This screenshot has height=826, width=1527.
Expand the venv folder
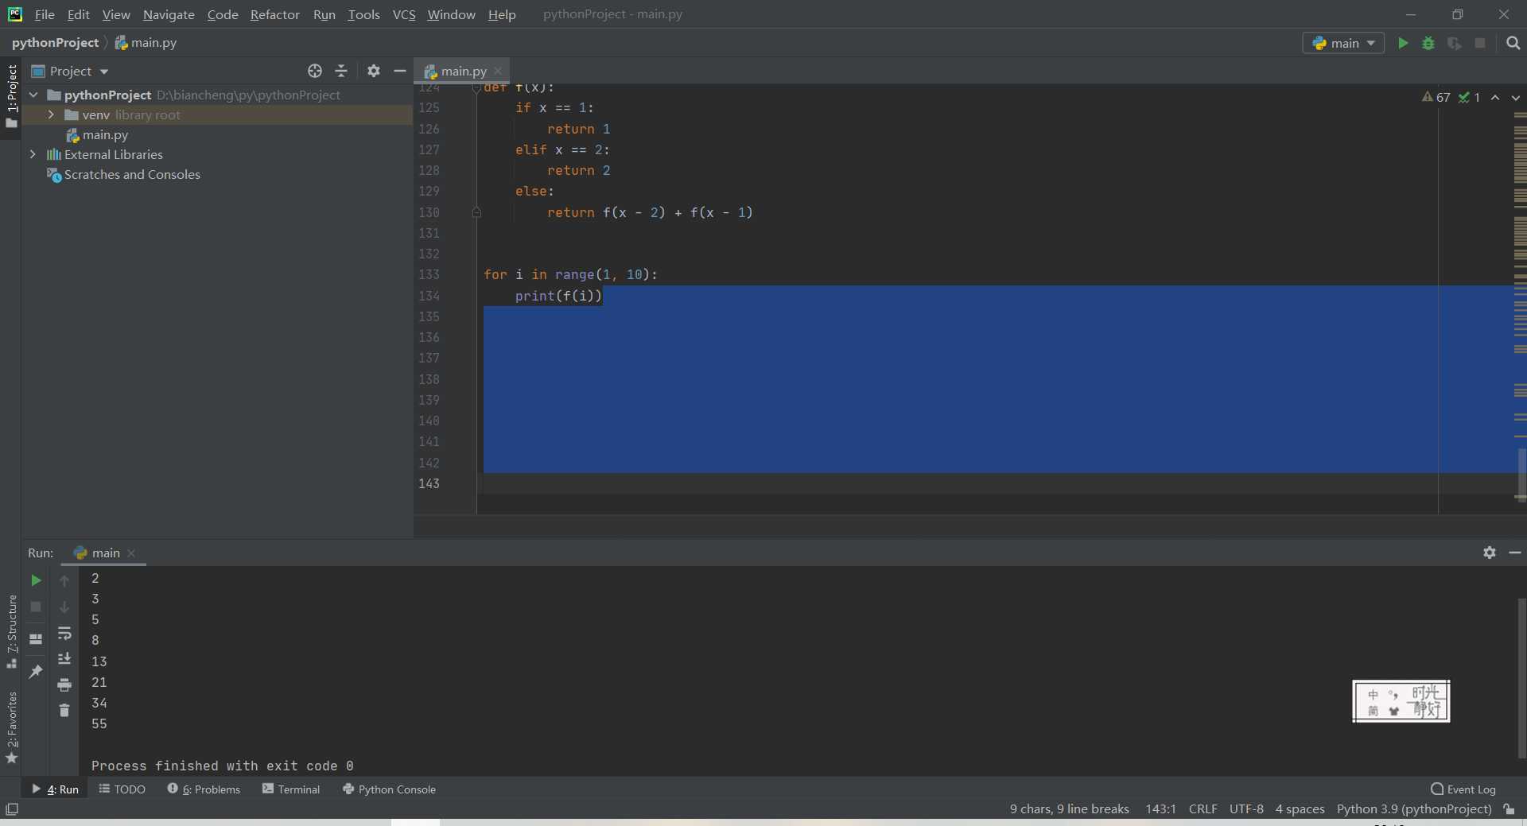pos(51,114)
